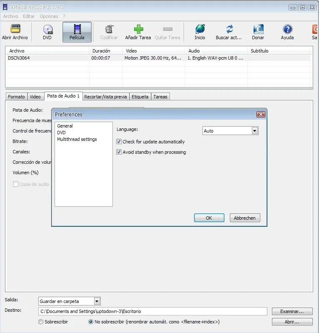Select Multithread settings category
The width and height of the screenshot is (319, 333).
click(77, 139)
